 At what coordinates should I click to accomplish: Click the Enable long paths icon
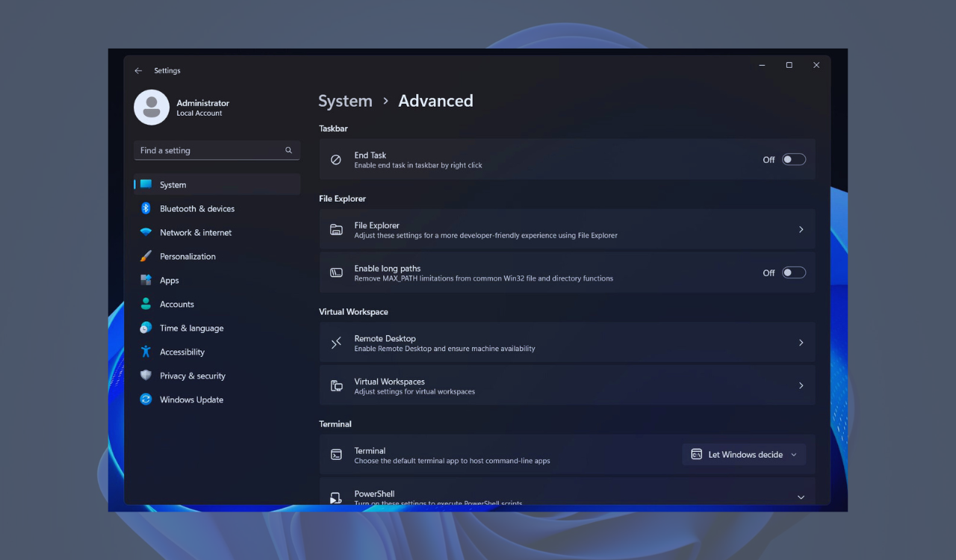336,273
